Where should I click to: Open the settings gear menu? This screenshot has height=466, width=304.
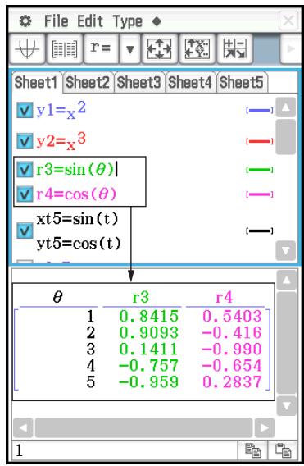pos(25,21)
